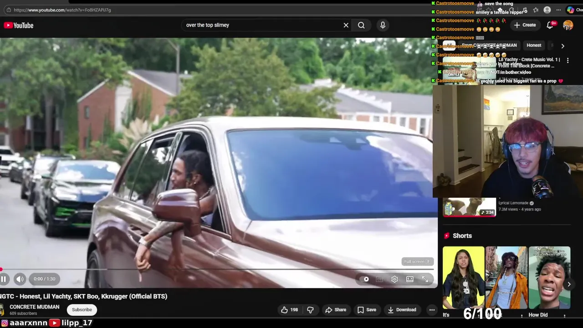Click the video title text
The width and height of the screenshot is (583, 328).
tap(84, 296)
